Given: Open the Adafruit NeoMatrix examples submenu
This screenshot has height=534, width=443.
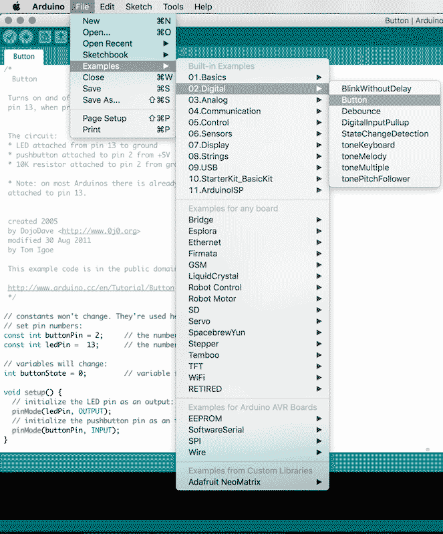Looking at the screenshot, I should 253,481.
